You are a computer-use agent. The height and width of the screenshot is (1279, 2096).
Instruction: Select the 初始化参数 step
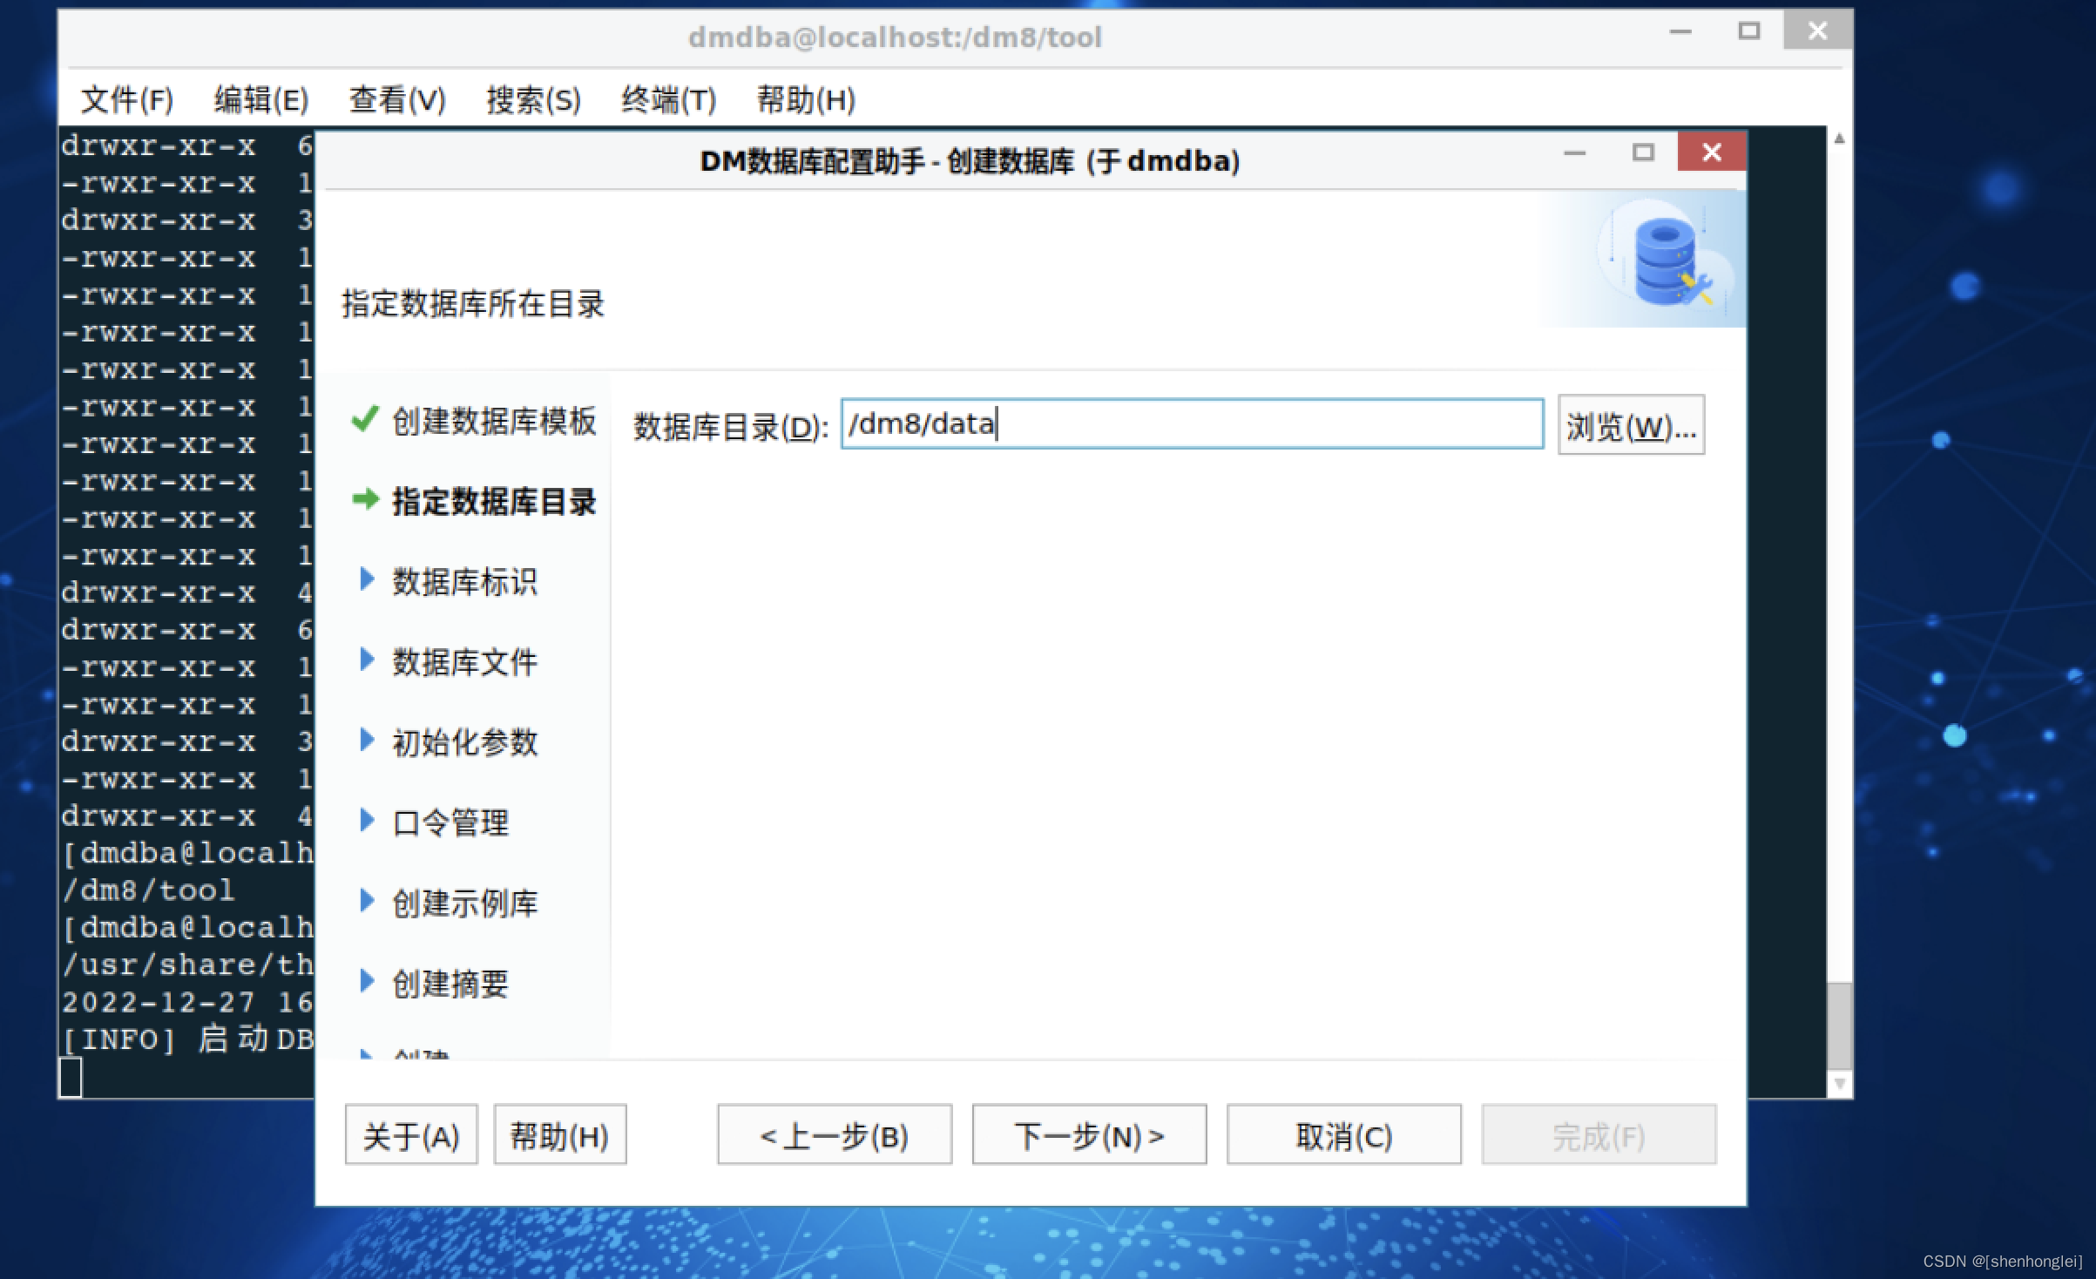click(x=464, y=742)
